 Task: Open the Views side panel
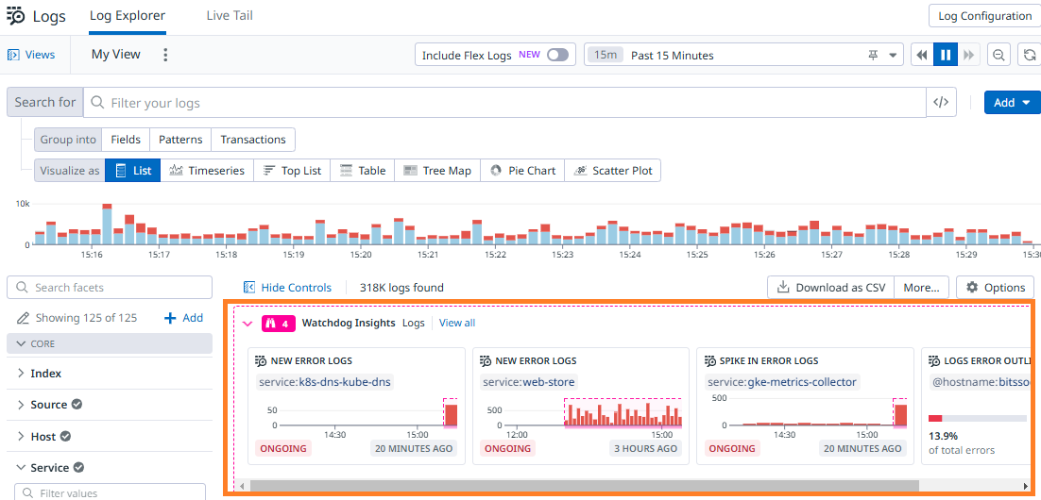(31, 55)
